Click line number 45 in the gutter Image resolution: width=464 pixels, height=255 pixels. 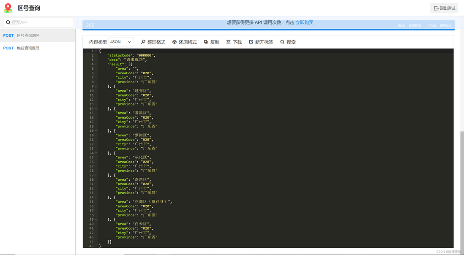pos(91,246)
